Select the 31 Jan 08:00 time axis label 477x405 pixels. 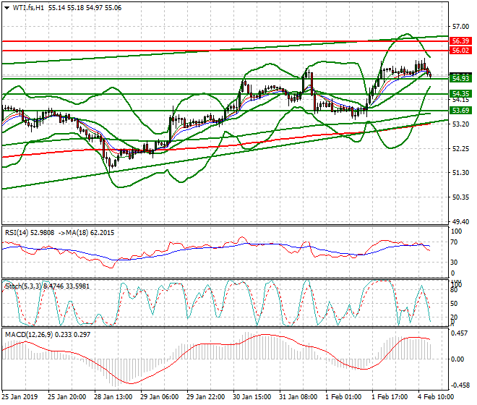(x=298, y=397)
